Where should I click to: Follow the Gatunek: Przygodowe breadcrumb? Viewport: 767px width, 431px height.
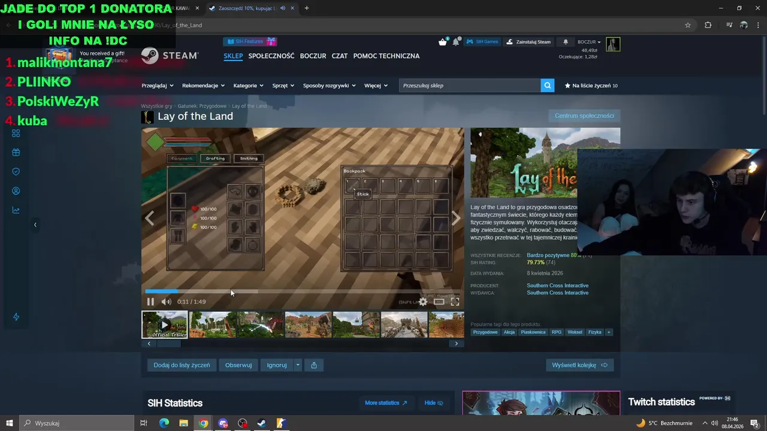pos(202,106)
